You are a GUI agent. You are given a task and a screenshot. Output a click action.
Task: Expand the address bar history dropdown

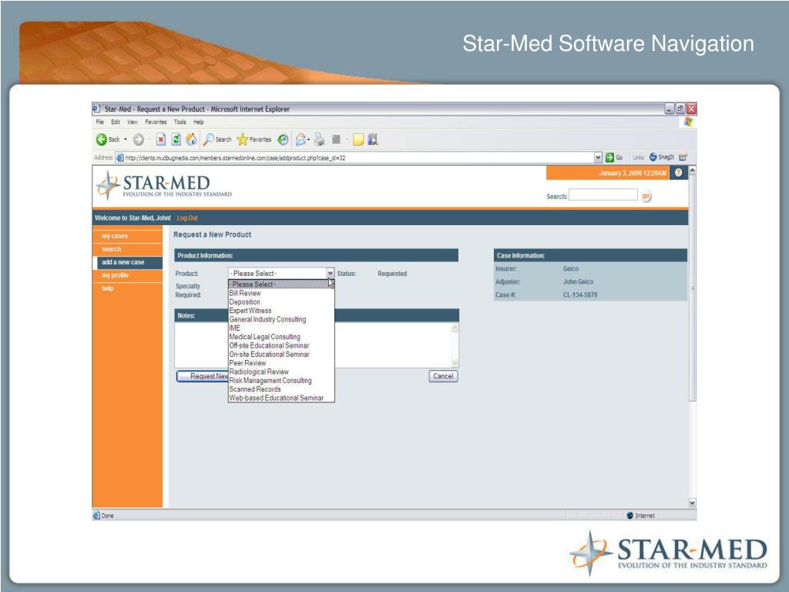[599, 157]
